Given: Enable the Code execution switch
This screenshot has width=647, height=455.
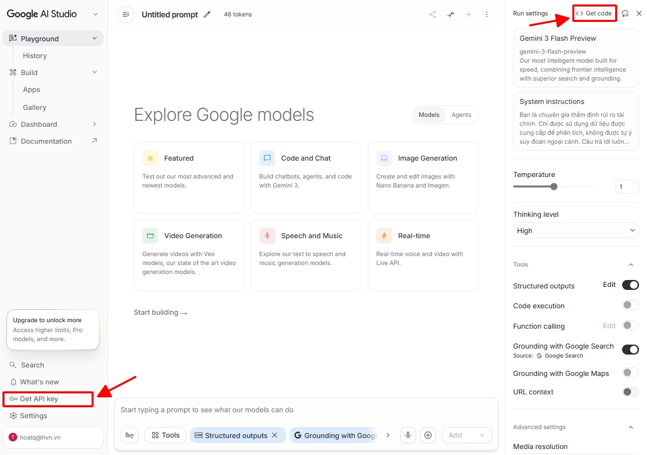Looking at the screenshot, I should pyautogui.click(x=631, y=305).
